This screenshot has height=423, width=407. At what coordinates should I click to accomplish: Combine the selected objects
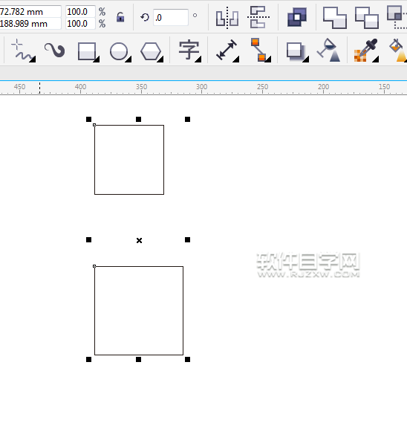pos(297,17)
